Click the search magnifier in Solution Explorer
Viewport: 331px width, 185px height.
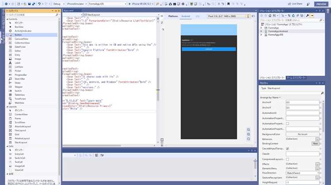pos(321,20)
